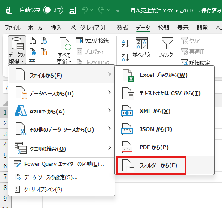This screenshot has height=208, width=222.
Task: Open the Customize Quick Access Toolbar dropdown
Action: point(118,10)
